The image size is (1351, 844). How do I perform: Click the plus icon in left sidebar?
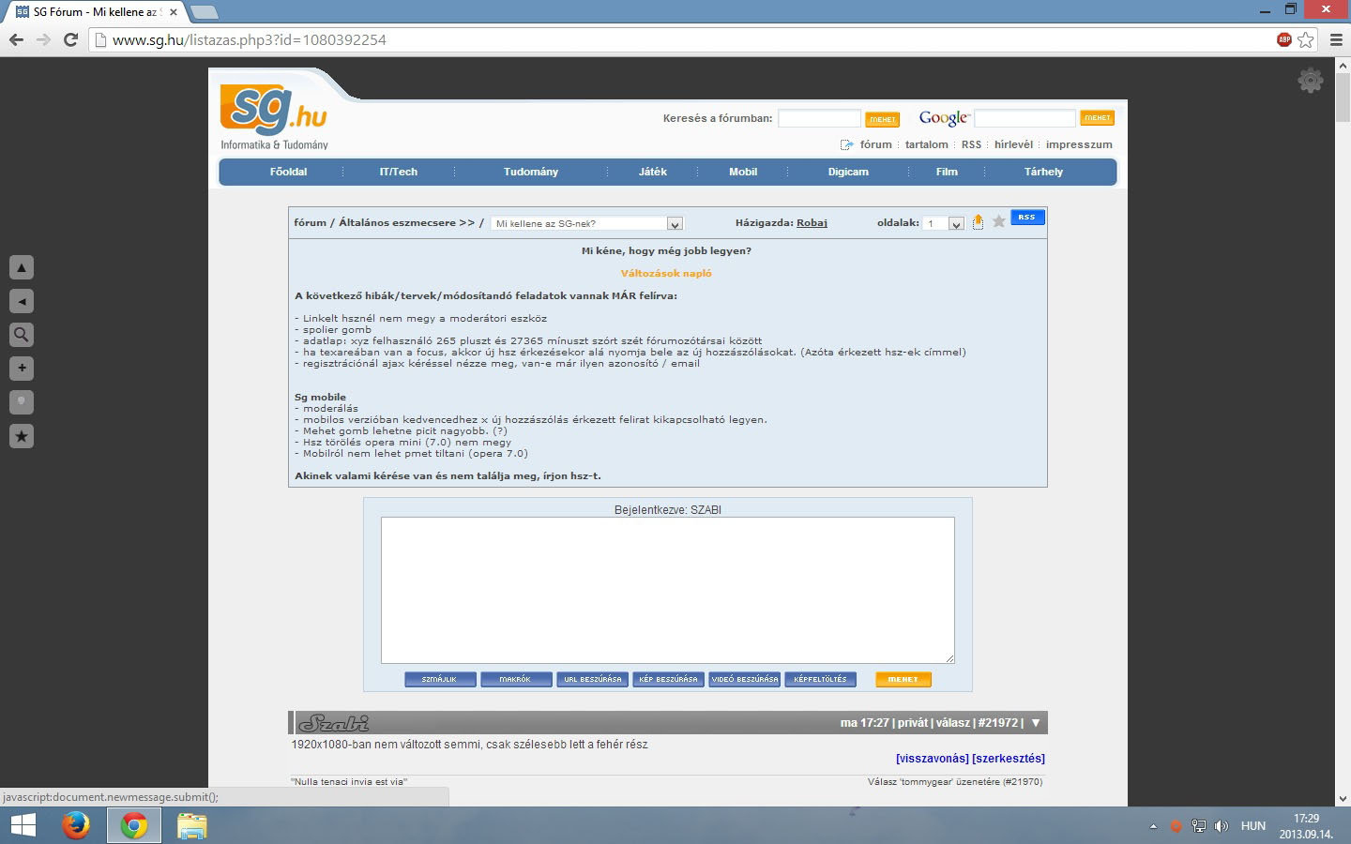point(22,369)
